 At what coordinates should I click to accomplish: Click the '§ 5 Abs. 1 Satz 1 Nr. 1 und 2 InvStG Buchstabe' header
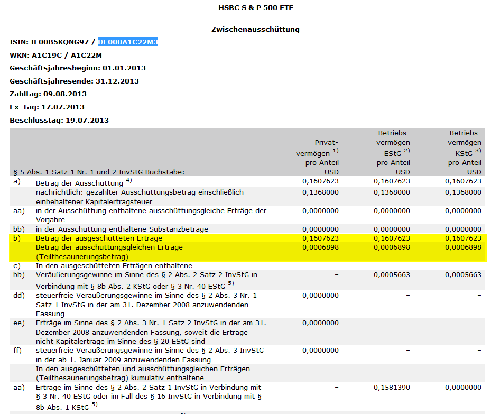tap(99, 172)
